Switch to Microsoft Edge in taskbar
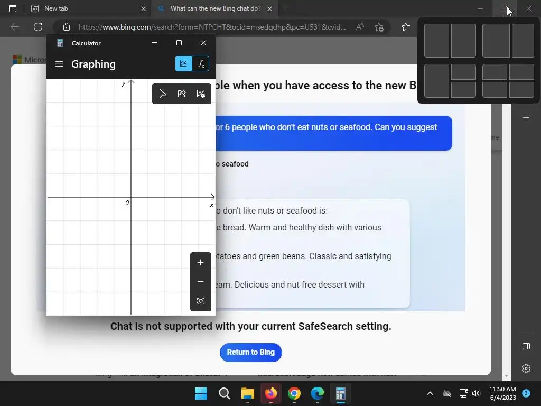This screenshot has height=406, width=541. [318, 393]
